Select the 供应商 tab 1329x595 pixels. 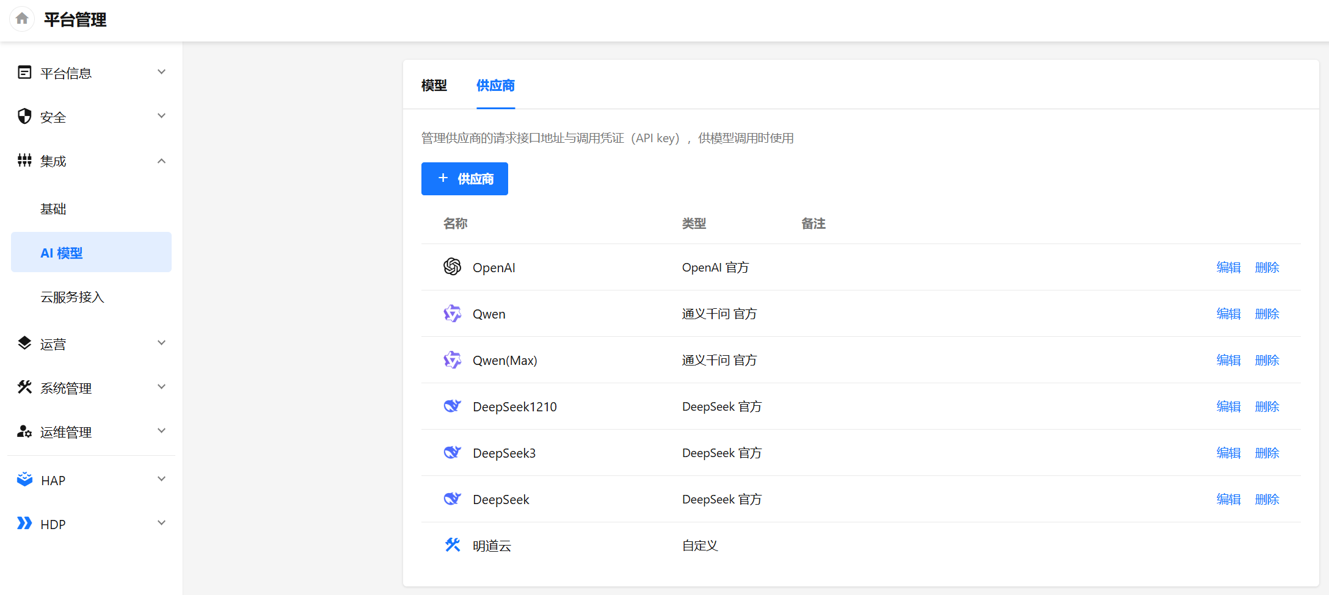tap(495, 85)
